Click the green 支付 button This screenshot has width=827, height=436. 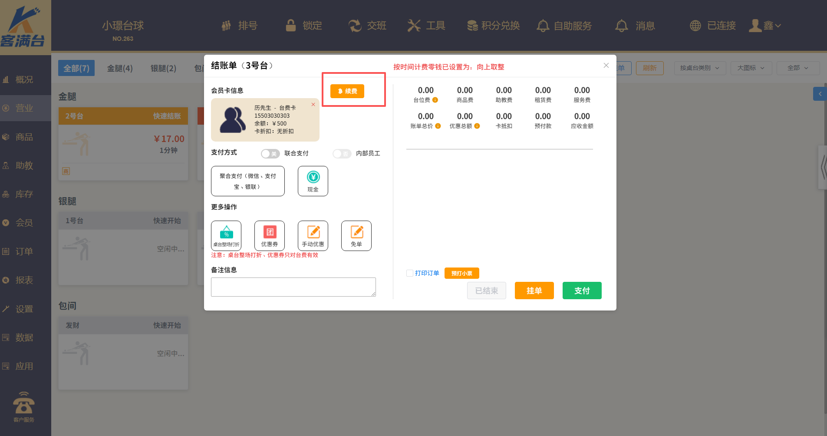(582, 291)
